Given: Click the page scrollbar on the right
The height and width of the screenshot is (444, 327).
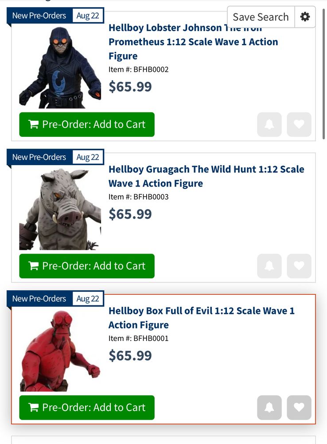Looking at the screenshot, I should 323,74.
